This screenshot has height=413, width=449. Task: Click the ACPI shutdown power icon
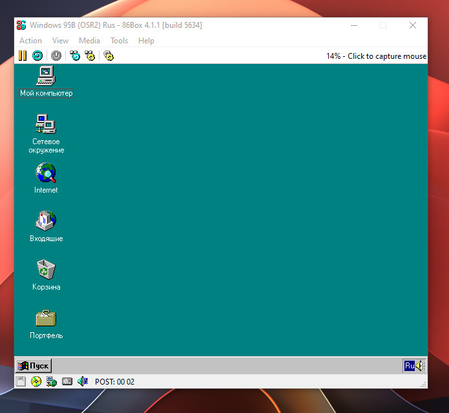[56, 56]
